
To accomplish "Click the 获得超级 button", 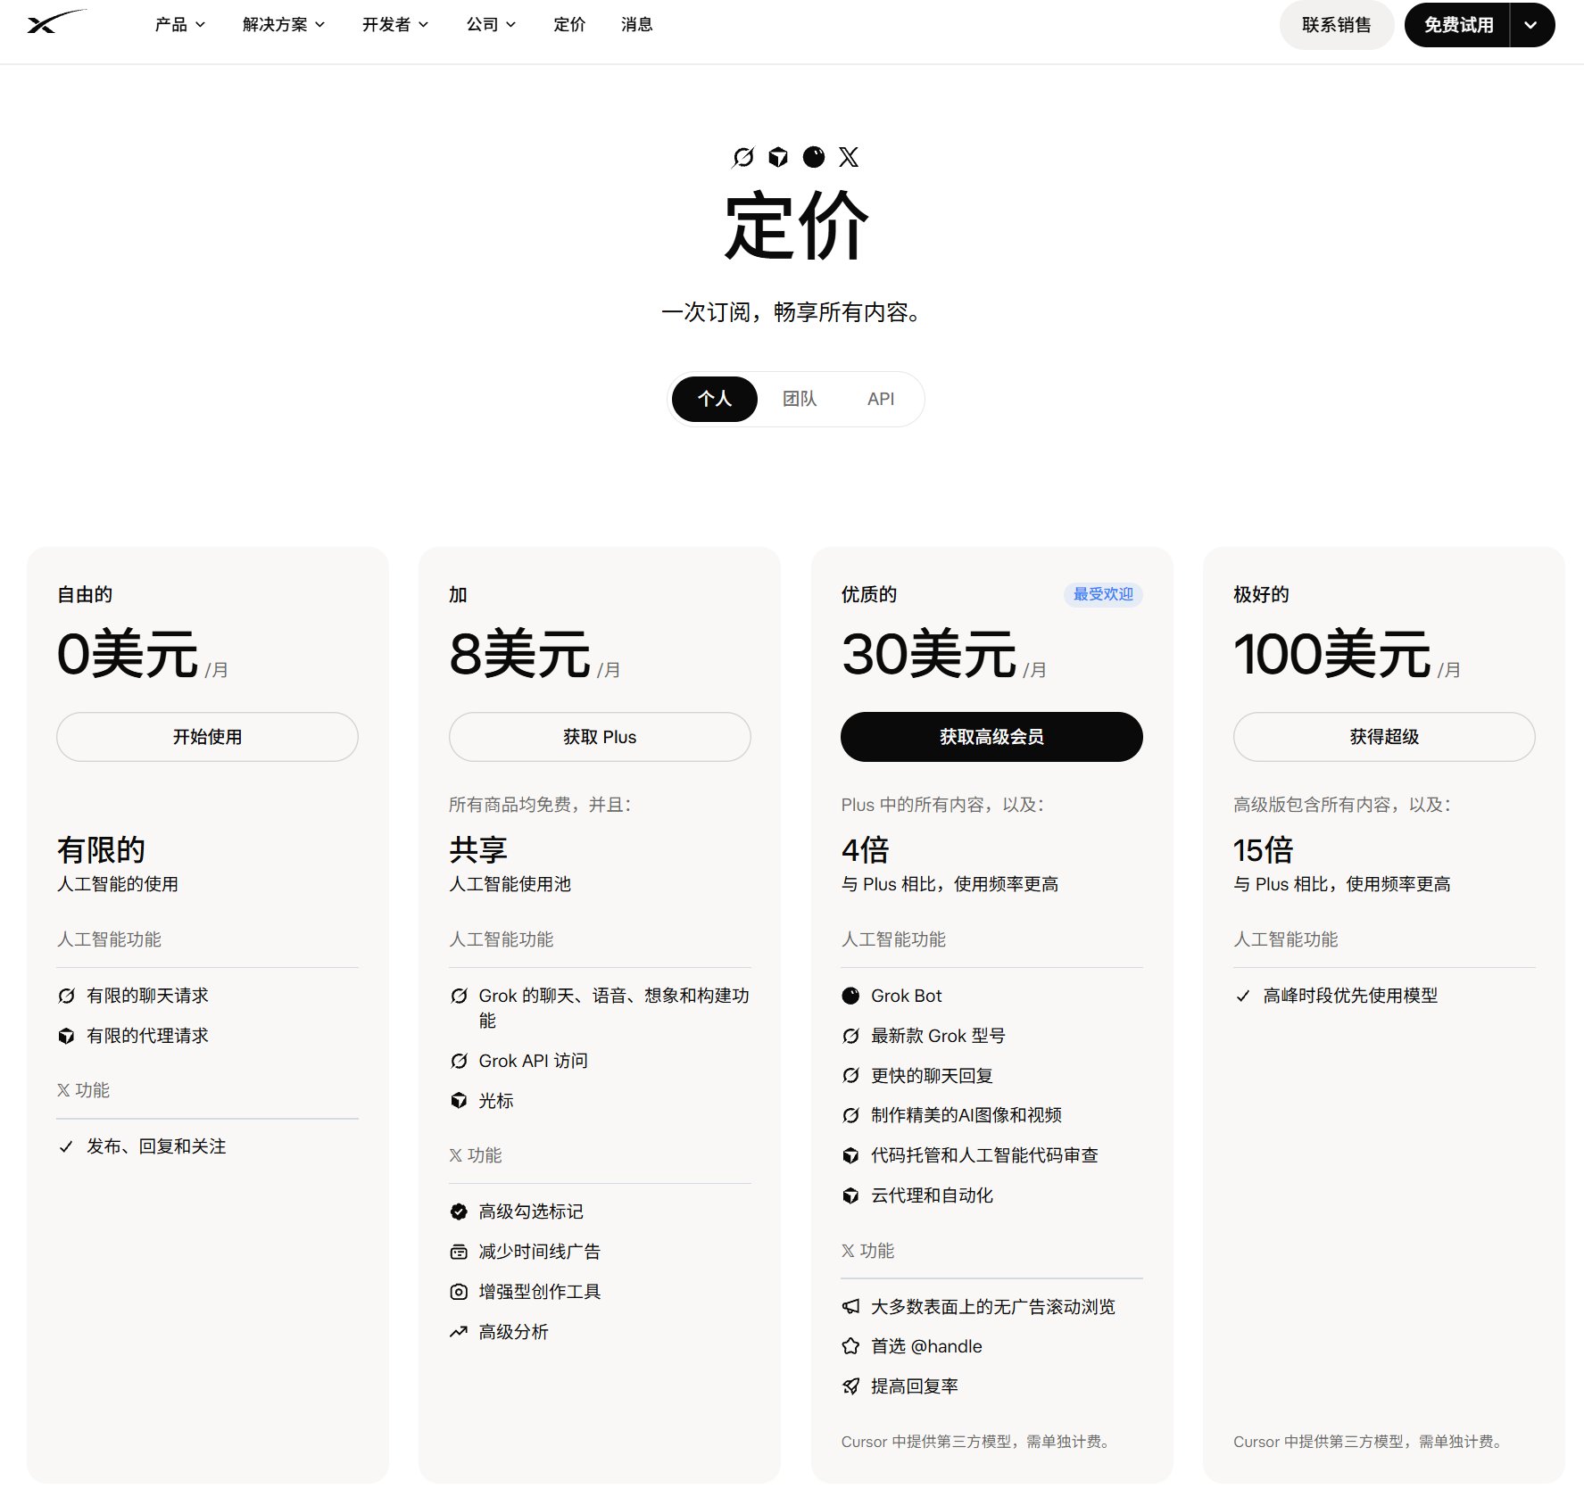I will coord(1384,737).
